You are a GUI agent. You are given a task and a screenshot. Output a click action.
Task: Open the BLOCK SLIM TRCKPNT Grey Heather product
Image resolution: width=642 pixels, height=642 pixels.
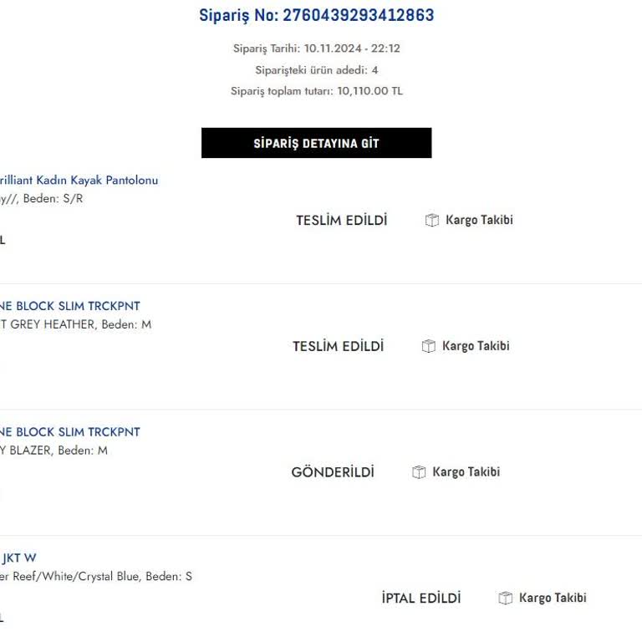pyautogui.click(x=70, y=307)
